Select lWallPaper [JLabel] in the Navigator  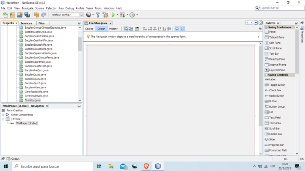point(26,123)
